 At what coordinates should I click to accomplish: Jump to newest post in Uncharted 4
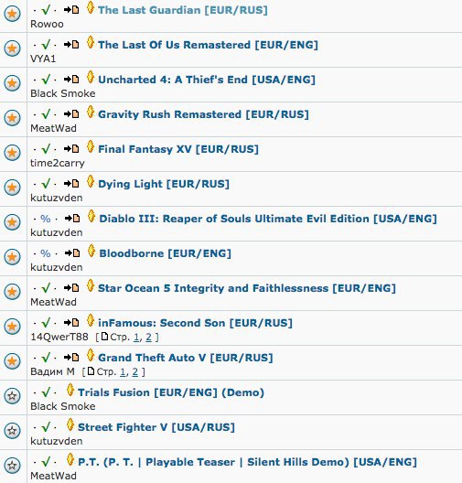(x=71, y=80)
